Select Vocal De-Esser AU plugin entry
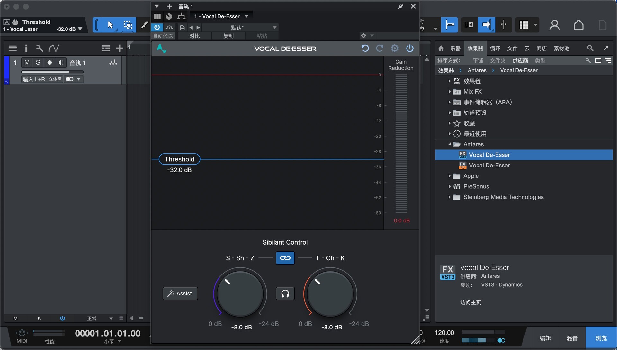 pos(489,166)
